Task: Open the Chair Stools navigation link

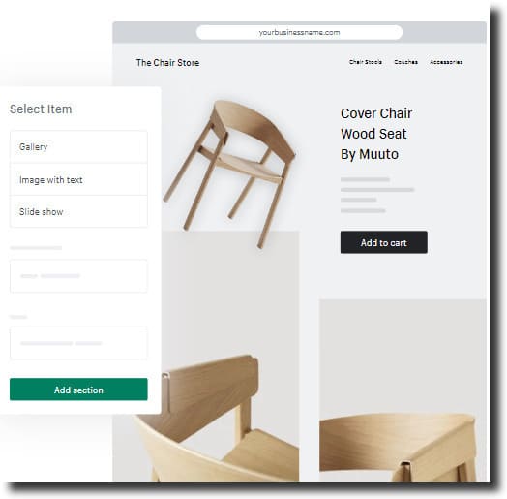Action: [366, 62]
